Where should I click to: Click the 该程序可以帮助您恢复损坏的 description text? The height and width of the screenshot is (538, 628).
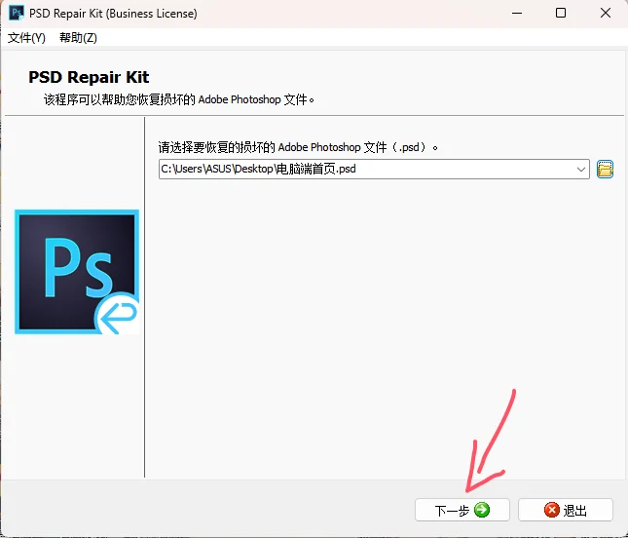click(178, 99)
